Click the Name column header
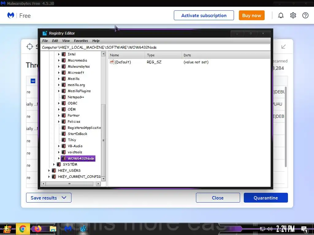The height and width of the screenshot is (235, 314). pyautogui.click(x=127, y=55)
